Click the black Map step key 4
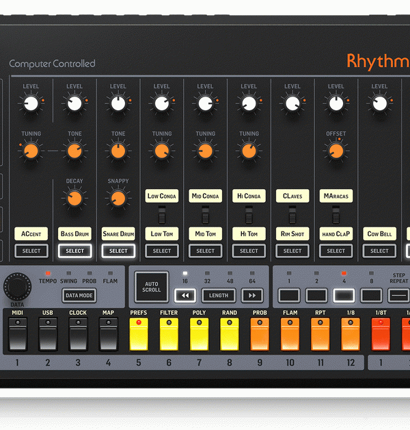This screenshot has width=410, height=430. point(109,334)
